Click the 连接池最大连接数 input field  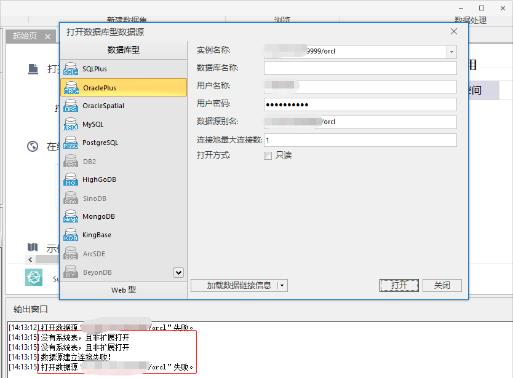click(360, 140)
